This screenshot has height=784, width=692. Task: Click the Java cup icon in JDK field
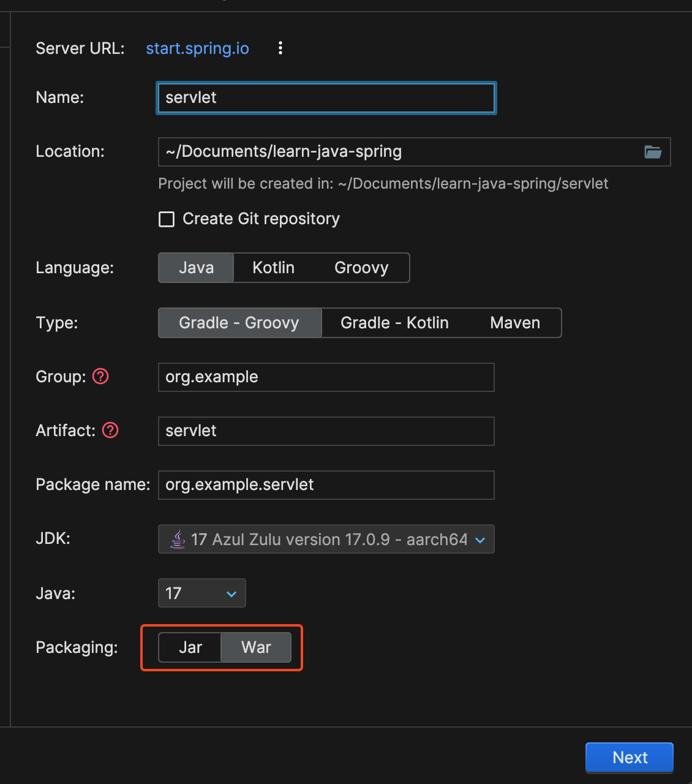(178, 539)
